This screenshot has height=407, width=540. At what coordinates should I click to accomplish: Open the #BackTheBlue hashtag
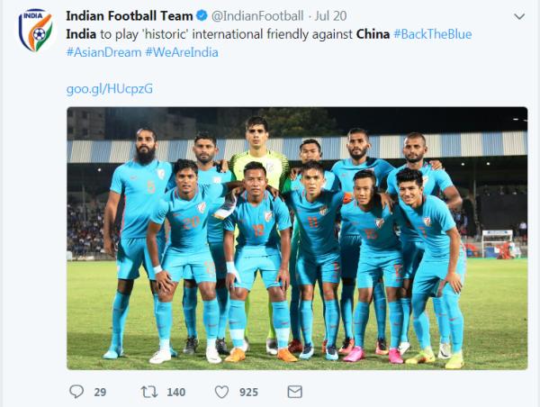click(433, 34)
